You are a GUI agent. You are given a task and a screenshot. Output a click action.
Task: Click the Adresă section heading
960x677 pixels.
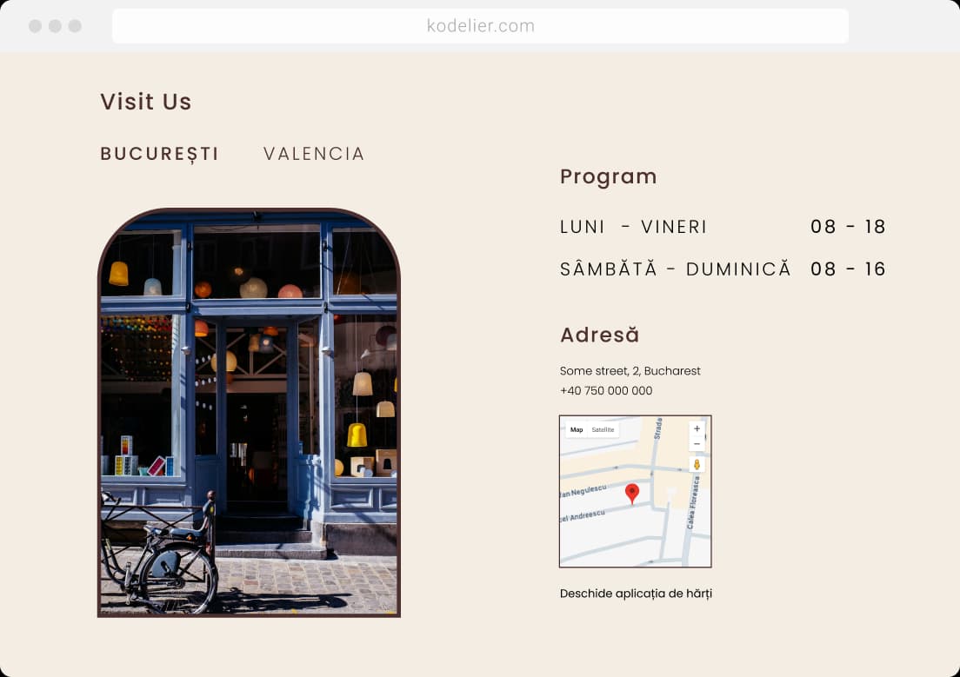(x=599, y=335)
